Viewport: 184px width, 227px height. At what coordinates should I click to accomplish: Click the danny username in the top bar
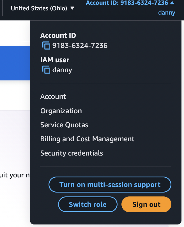pyautogui.click(x=167, y=13)
